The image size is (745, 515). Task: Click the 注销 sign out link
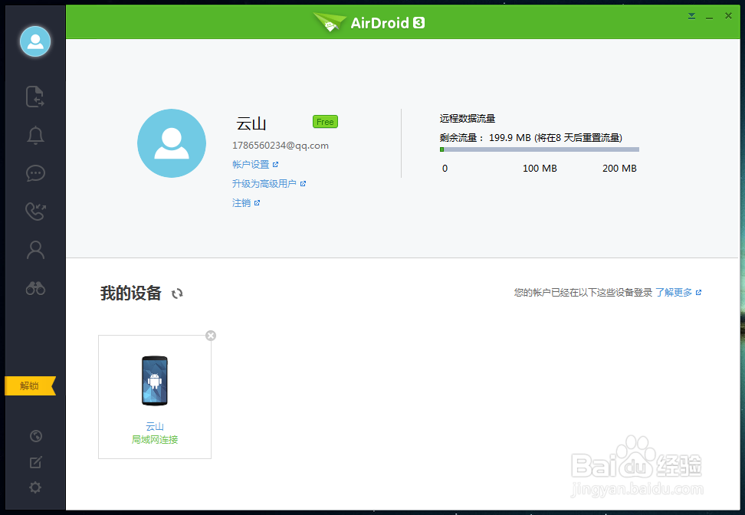[x=245, y=203]
